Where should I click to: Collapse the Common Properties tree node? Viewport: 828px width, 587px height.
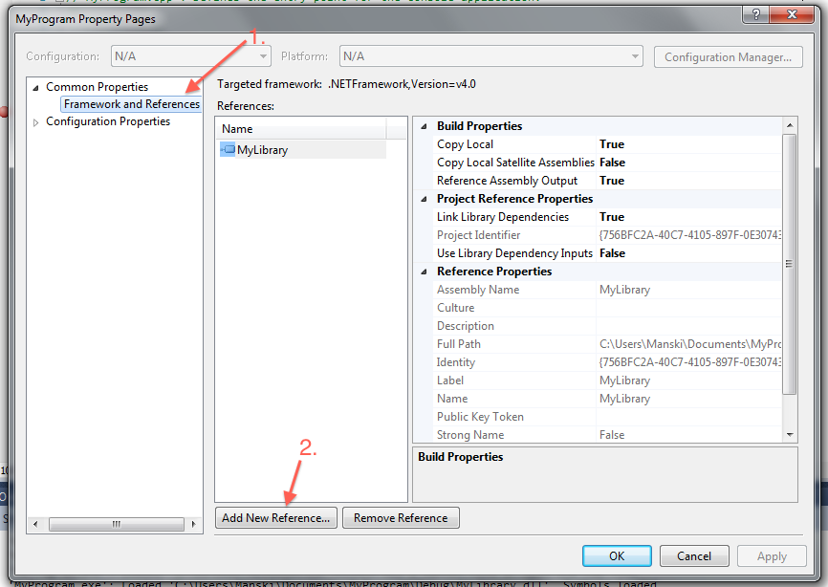coord(37,87)
